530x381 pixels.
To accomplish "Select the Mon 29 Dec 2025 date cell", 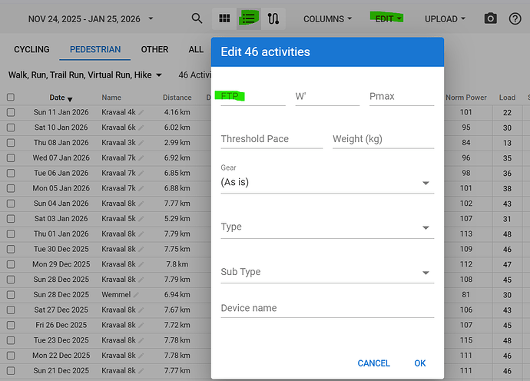I will [x=61, y=264].
